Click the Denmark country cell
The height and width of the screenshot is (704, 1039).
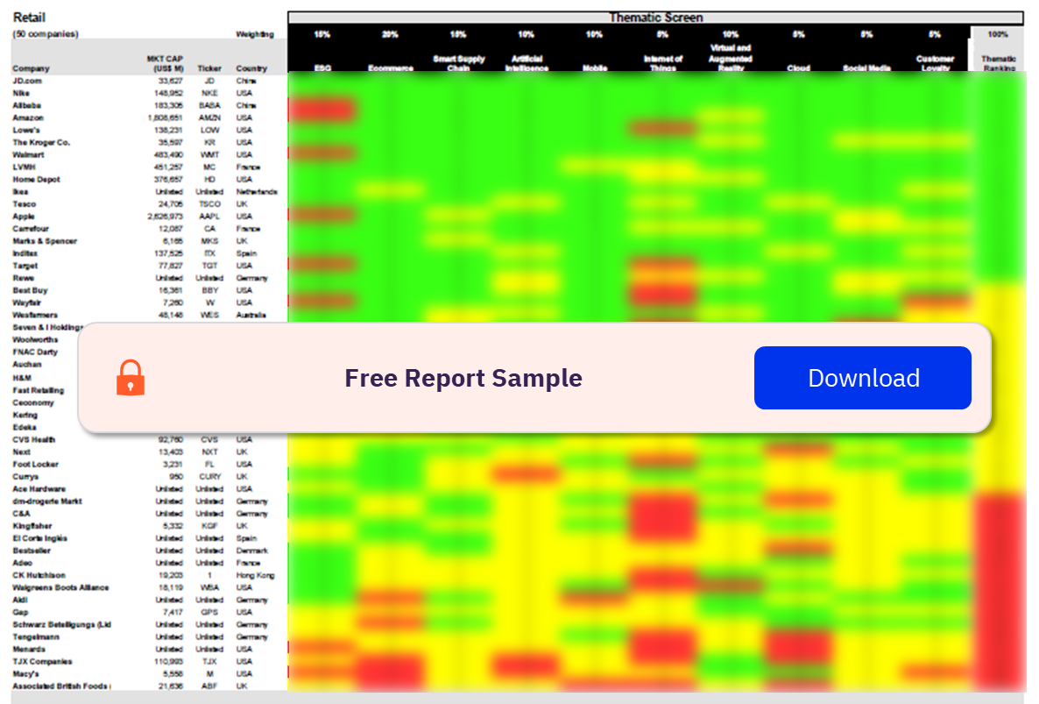pyautogui.click(x=251, y=551)
